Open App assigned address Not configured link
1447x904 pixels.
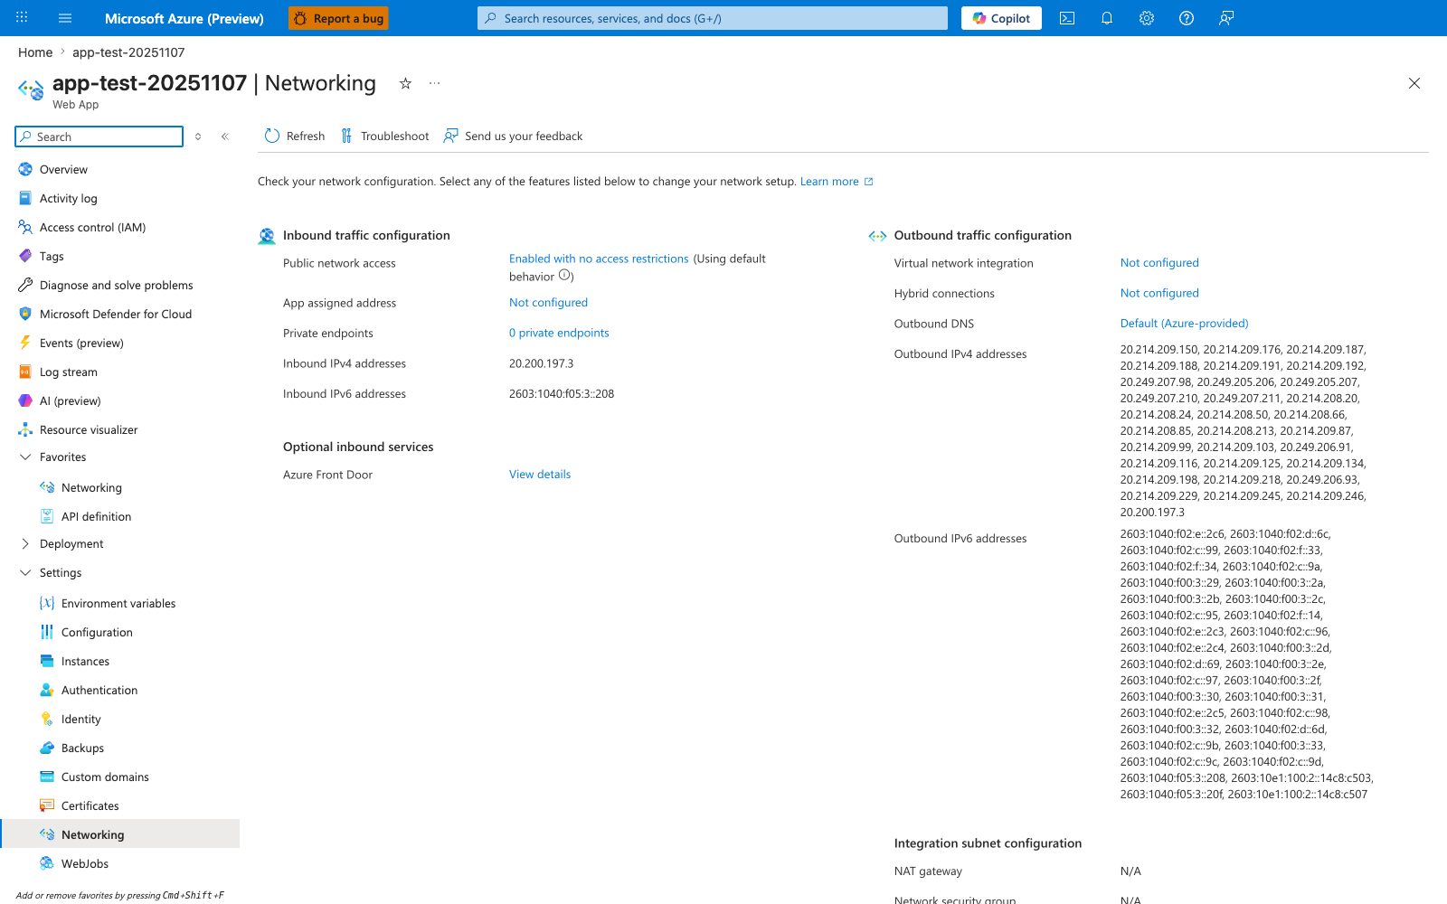548,303
